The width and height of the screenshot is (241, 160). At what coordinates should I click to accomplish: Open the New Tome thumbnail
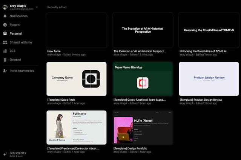tap(77, 30)
